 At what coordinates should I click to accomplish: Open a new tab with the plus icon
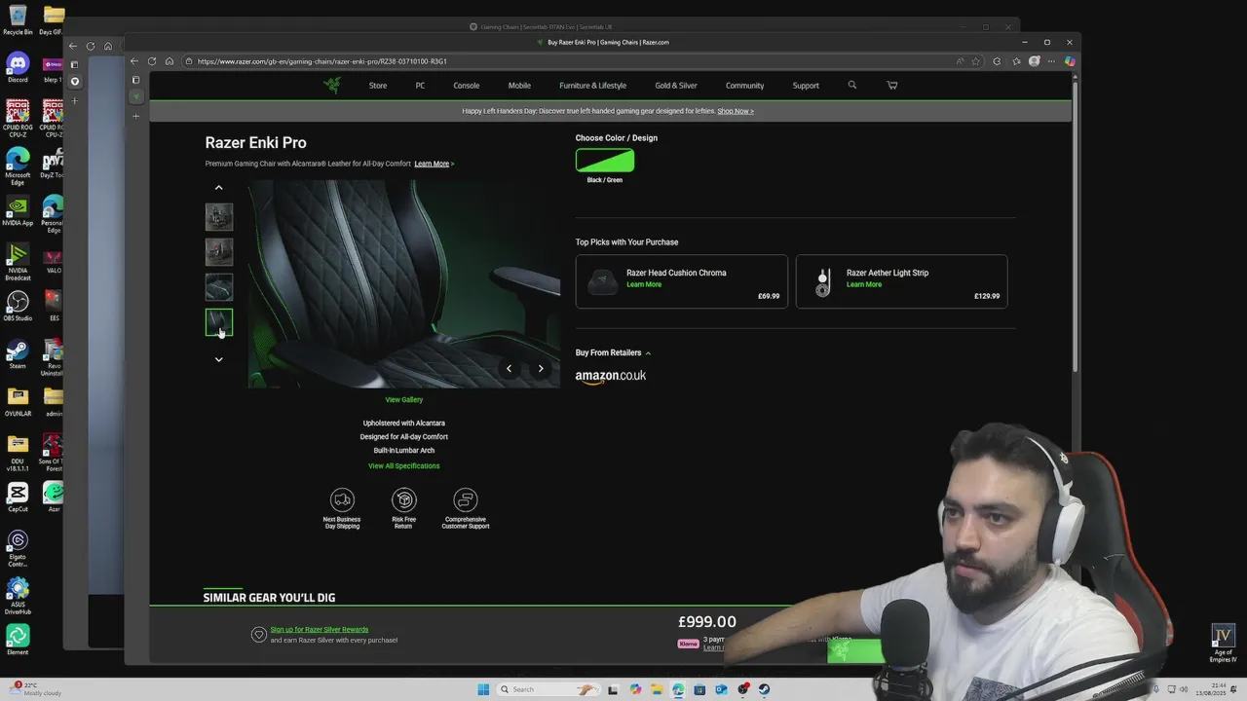(x=136, y=116)
